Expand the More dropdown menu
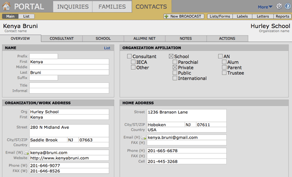 [x=265, y=7]
